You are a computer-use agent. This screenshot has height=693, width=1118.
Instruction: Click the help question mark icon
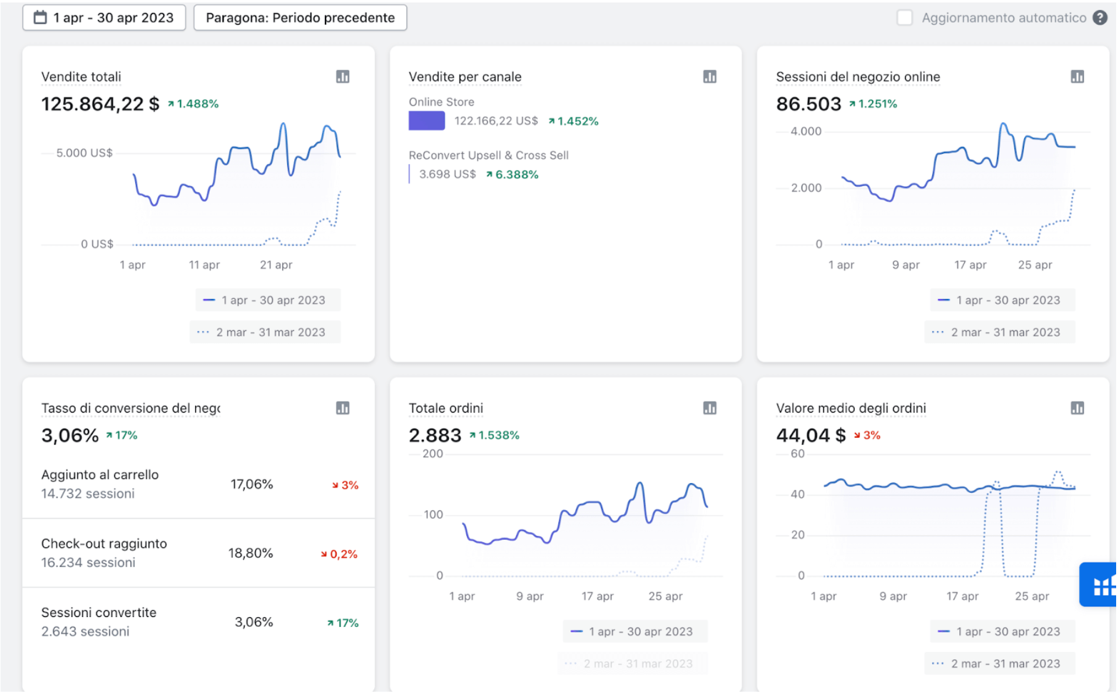point(1100,17)
